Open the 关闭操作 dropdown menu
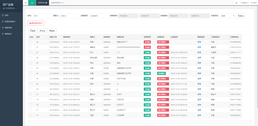Image resolution: width=258 pixels, height=126 pixels. point(245,3)
